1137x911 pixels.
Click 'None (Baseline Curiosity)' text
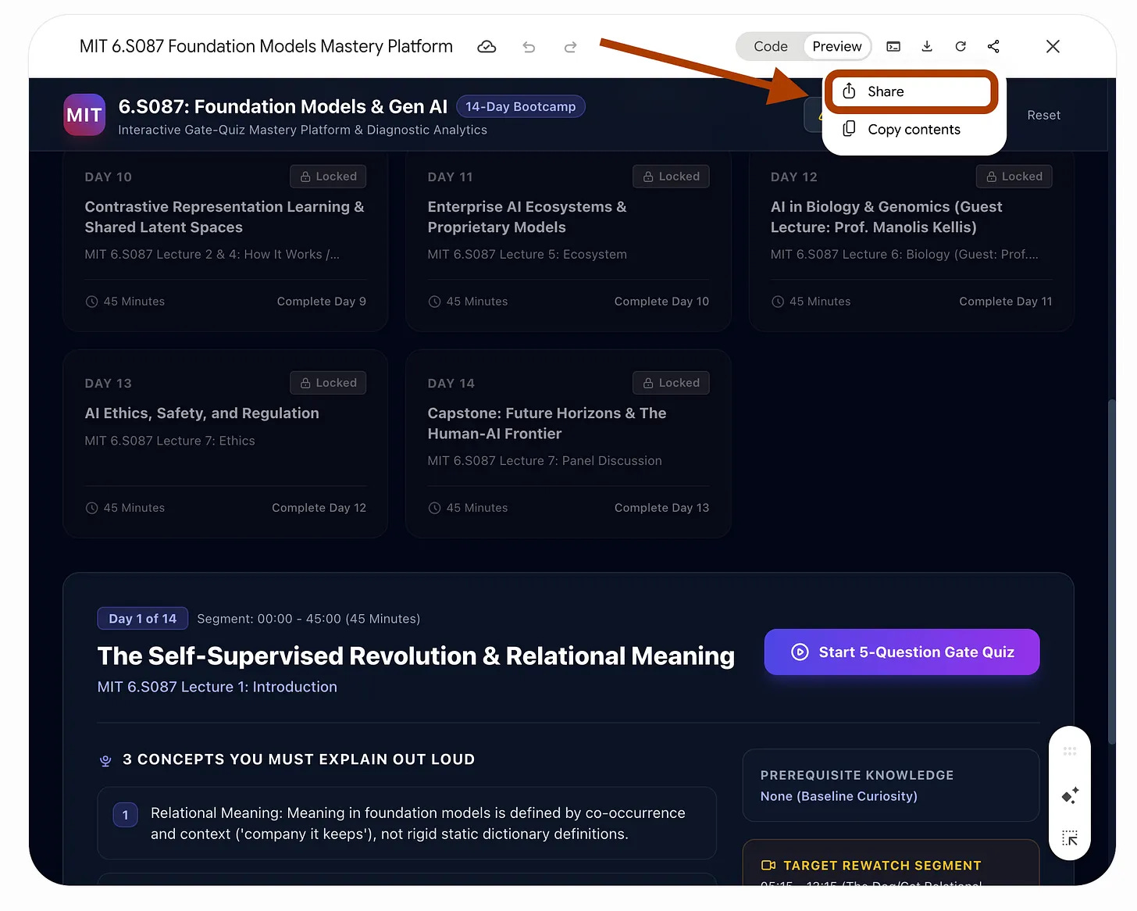pyautogui.click(x=839, y=796)
